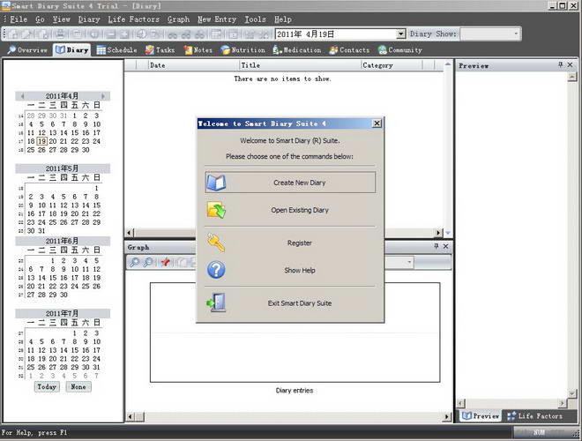
Task: Open the View menu
Action: click(x=61, y=19)
